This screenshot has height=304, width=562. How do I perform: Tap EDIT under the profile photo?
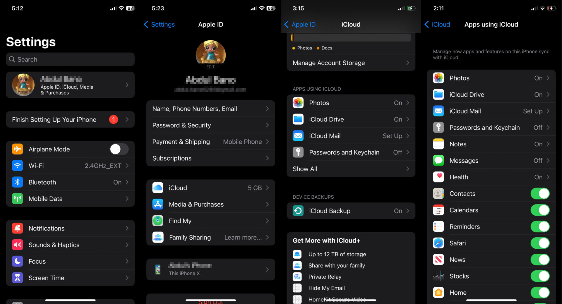coord(210,67)
